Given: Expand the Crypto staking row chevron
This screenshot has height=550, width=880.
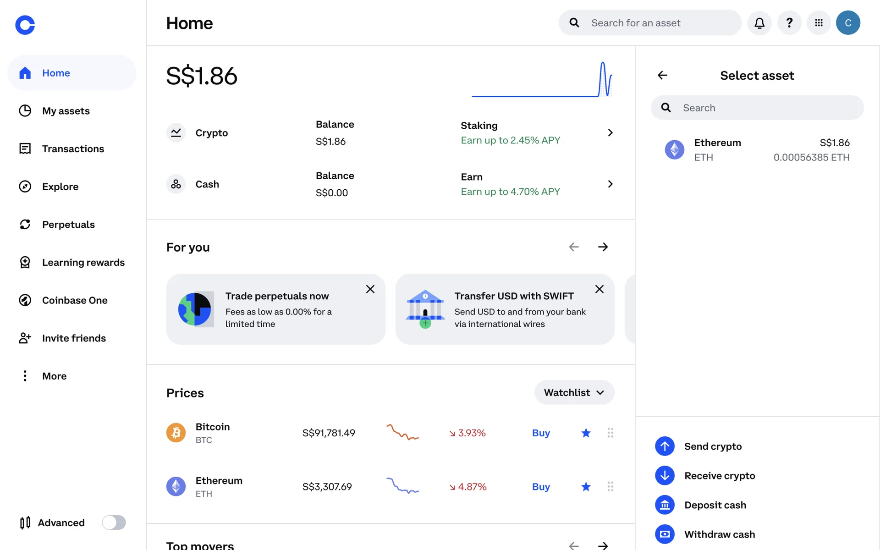Looking at the screenshot, I should tap(610, 133).
